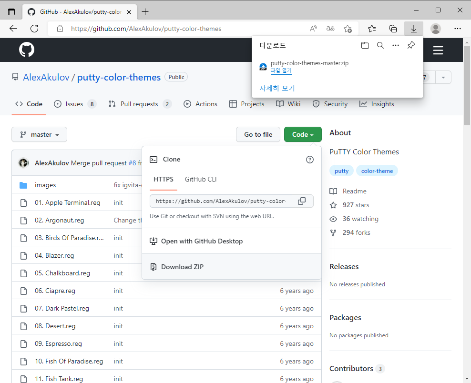Open the master branch dropdown

[40, 134]
